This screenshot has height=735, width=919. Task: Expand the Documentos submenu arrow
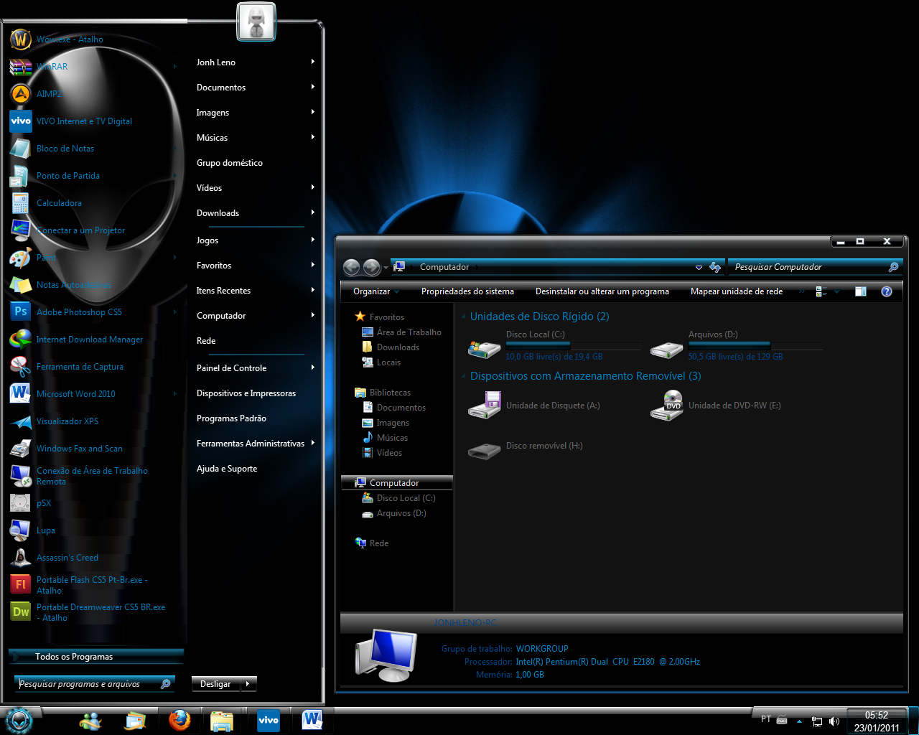coord(313,87)
